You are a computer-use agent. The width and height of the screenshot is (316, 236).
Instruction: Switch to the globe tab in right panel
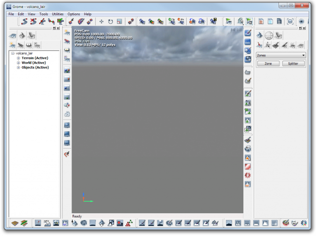[x=269, y=36]
